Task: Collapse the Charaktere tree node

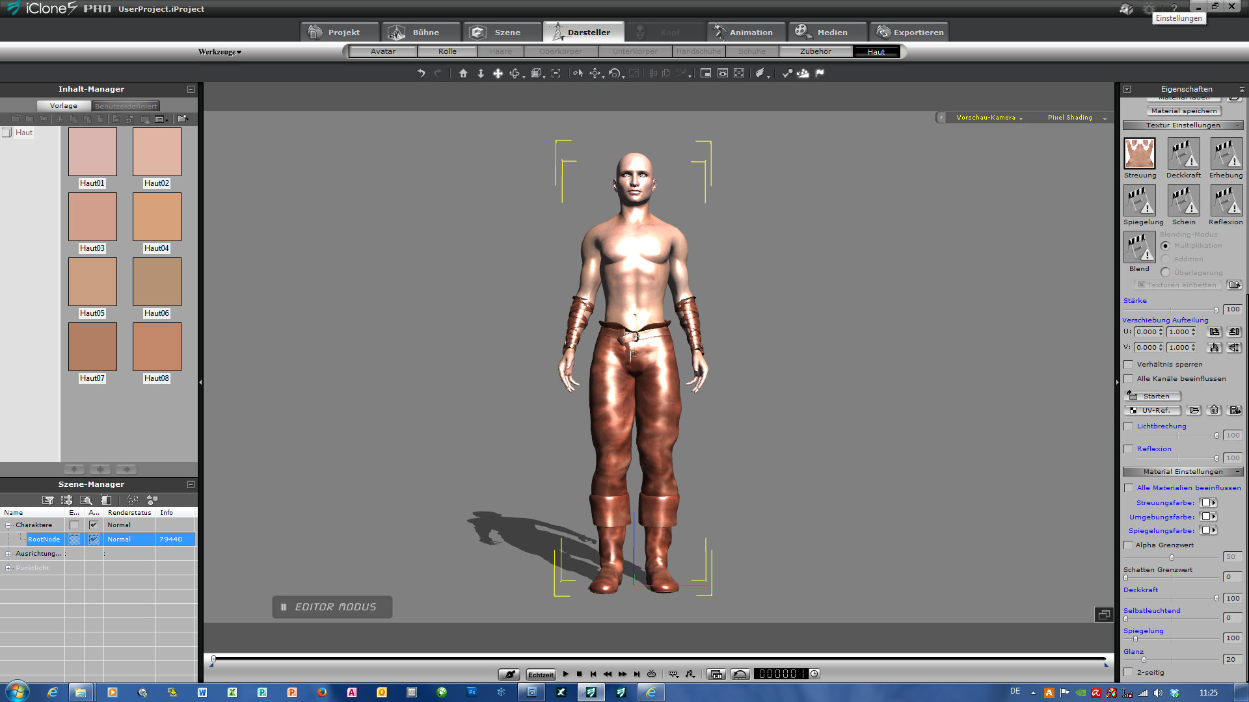Action: (8, 525)
